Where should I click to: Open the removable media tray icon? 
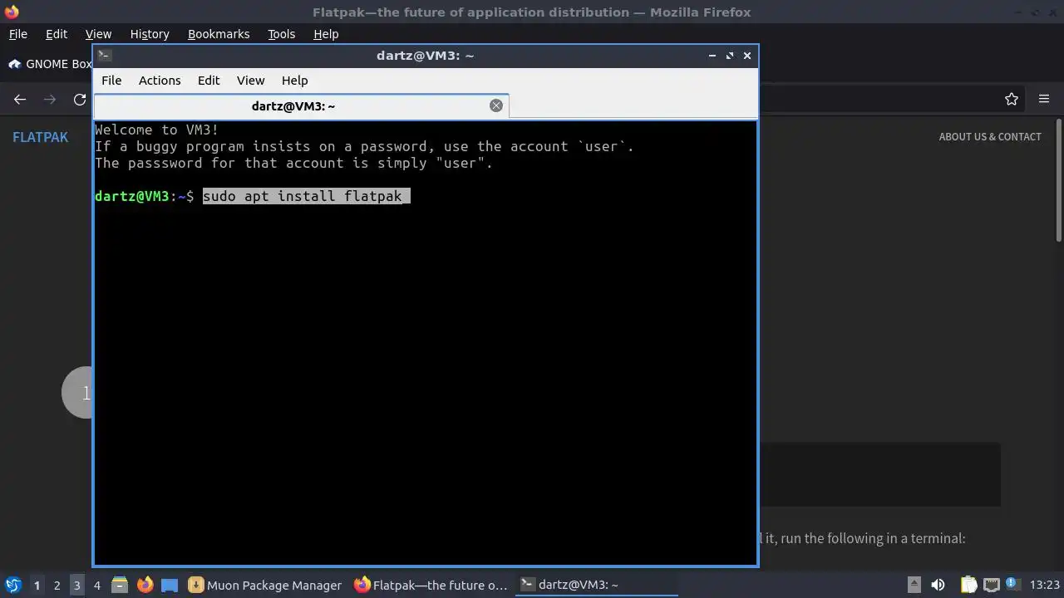(914, 585)
